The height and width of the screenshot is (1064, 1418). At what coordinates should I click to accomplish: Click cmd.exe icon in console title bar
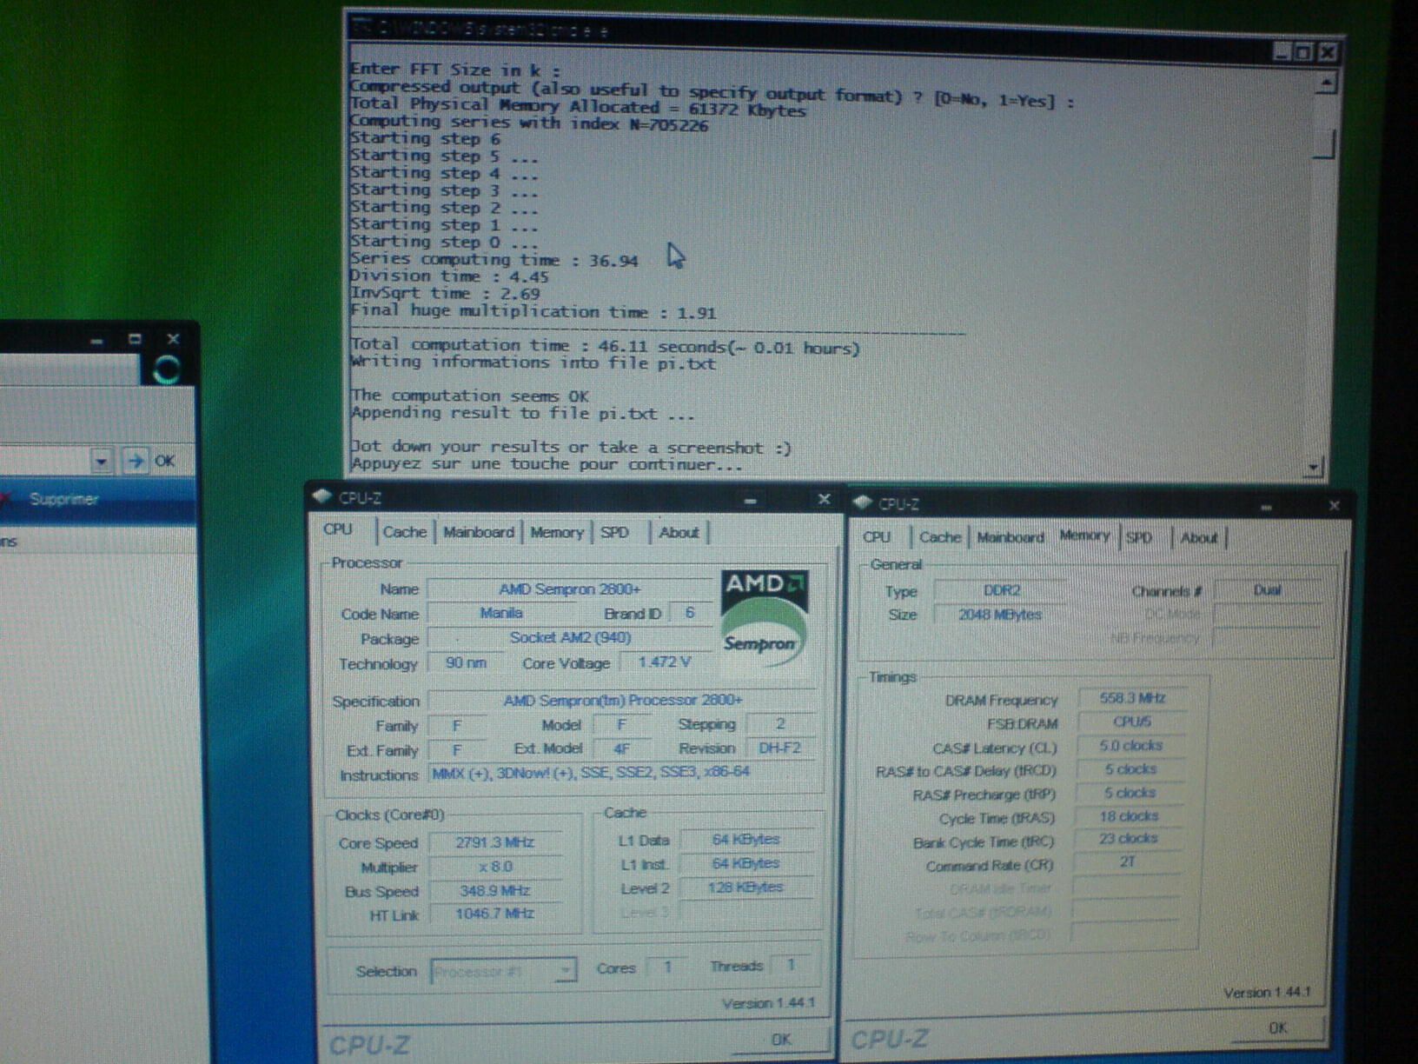pos(361,26)
